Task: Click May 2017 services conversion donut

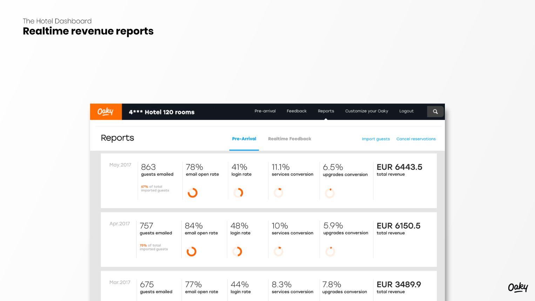Action: coord(278,193)
